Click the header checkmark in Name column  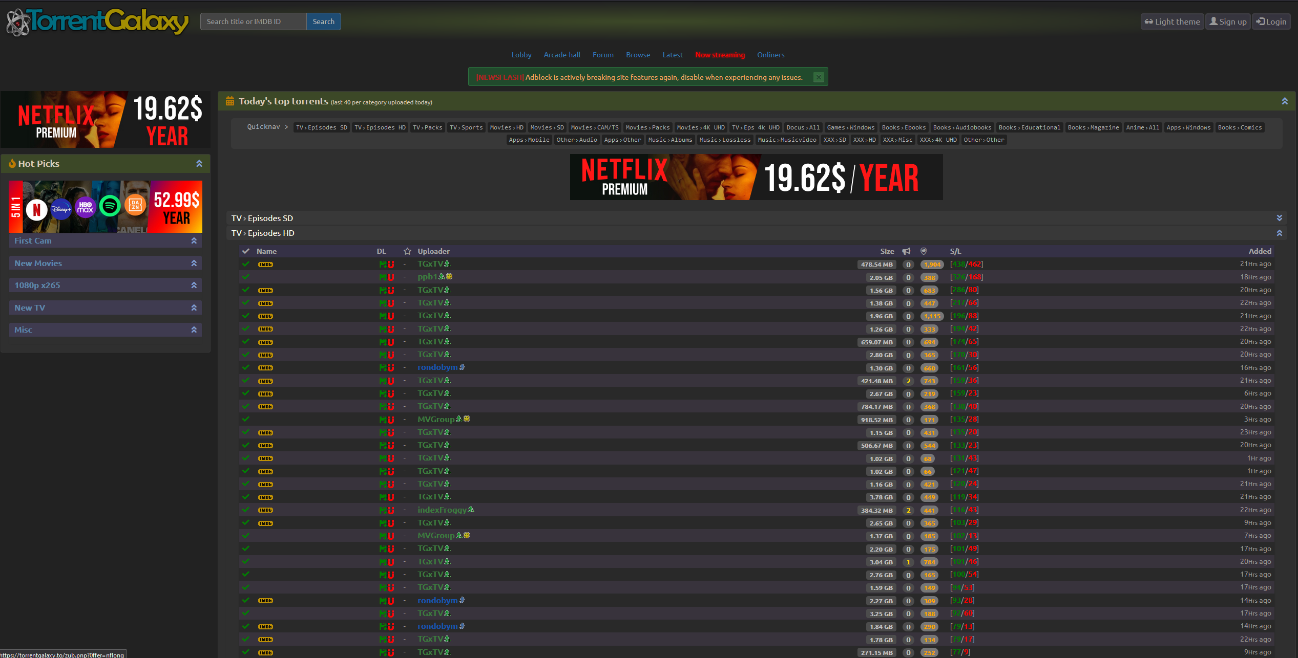246,251
